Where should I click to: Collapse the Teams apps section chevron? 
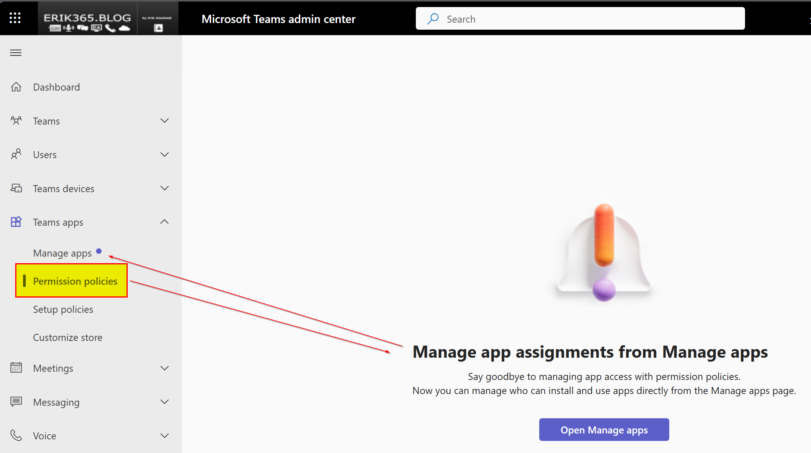click(164, 222)
